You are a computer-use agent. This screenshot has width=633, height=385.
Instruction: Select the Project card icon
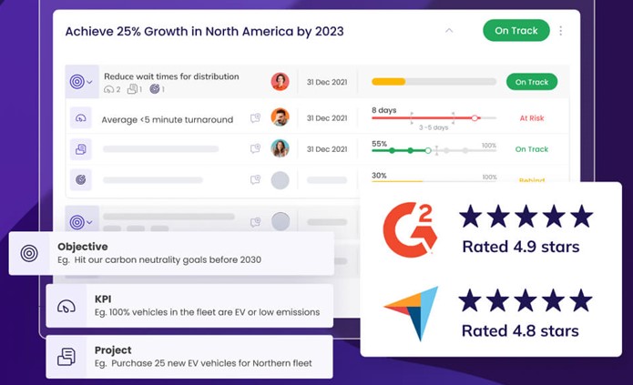click(66, 357)
